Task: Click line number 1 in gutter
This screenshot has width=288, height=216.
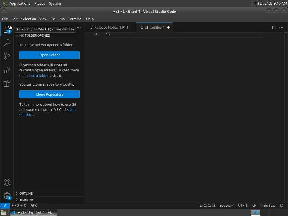Action: (96, 34)
